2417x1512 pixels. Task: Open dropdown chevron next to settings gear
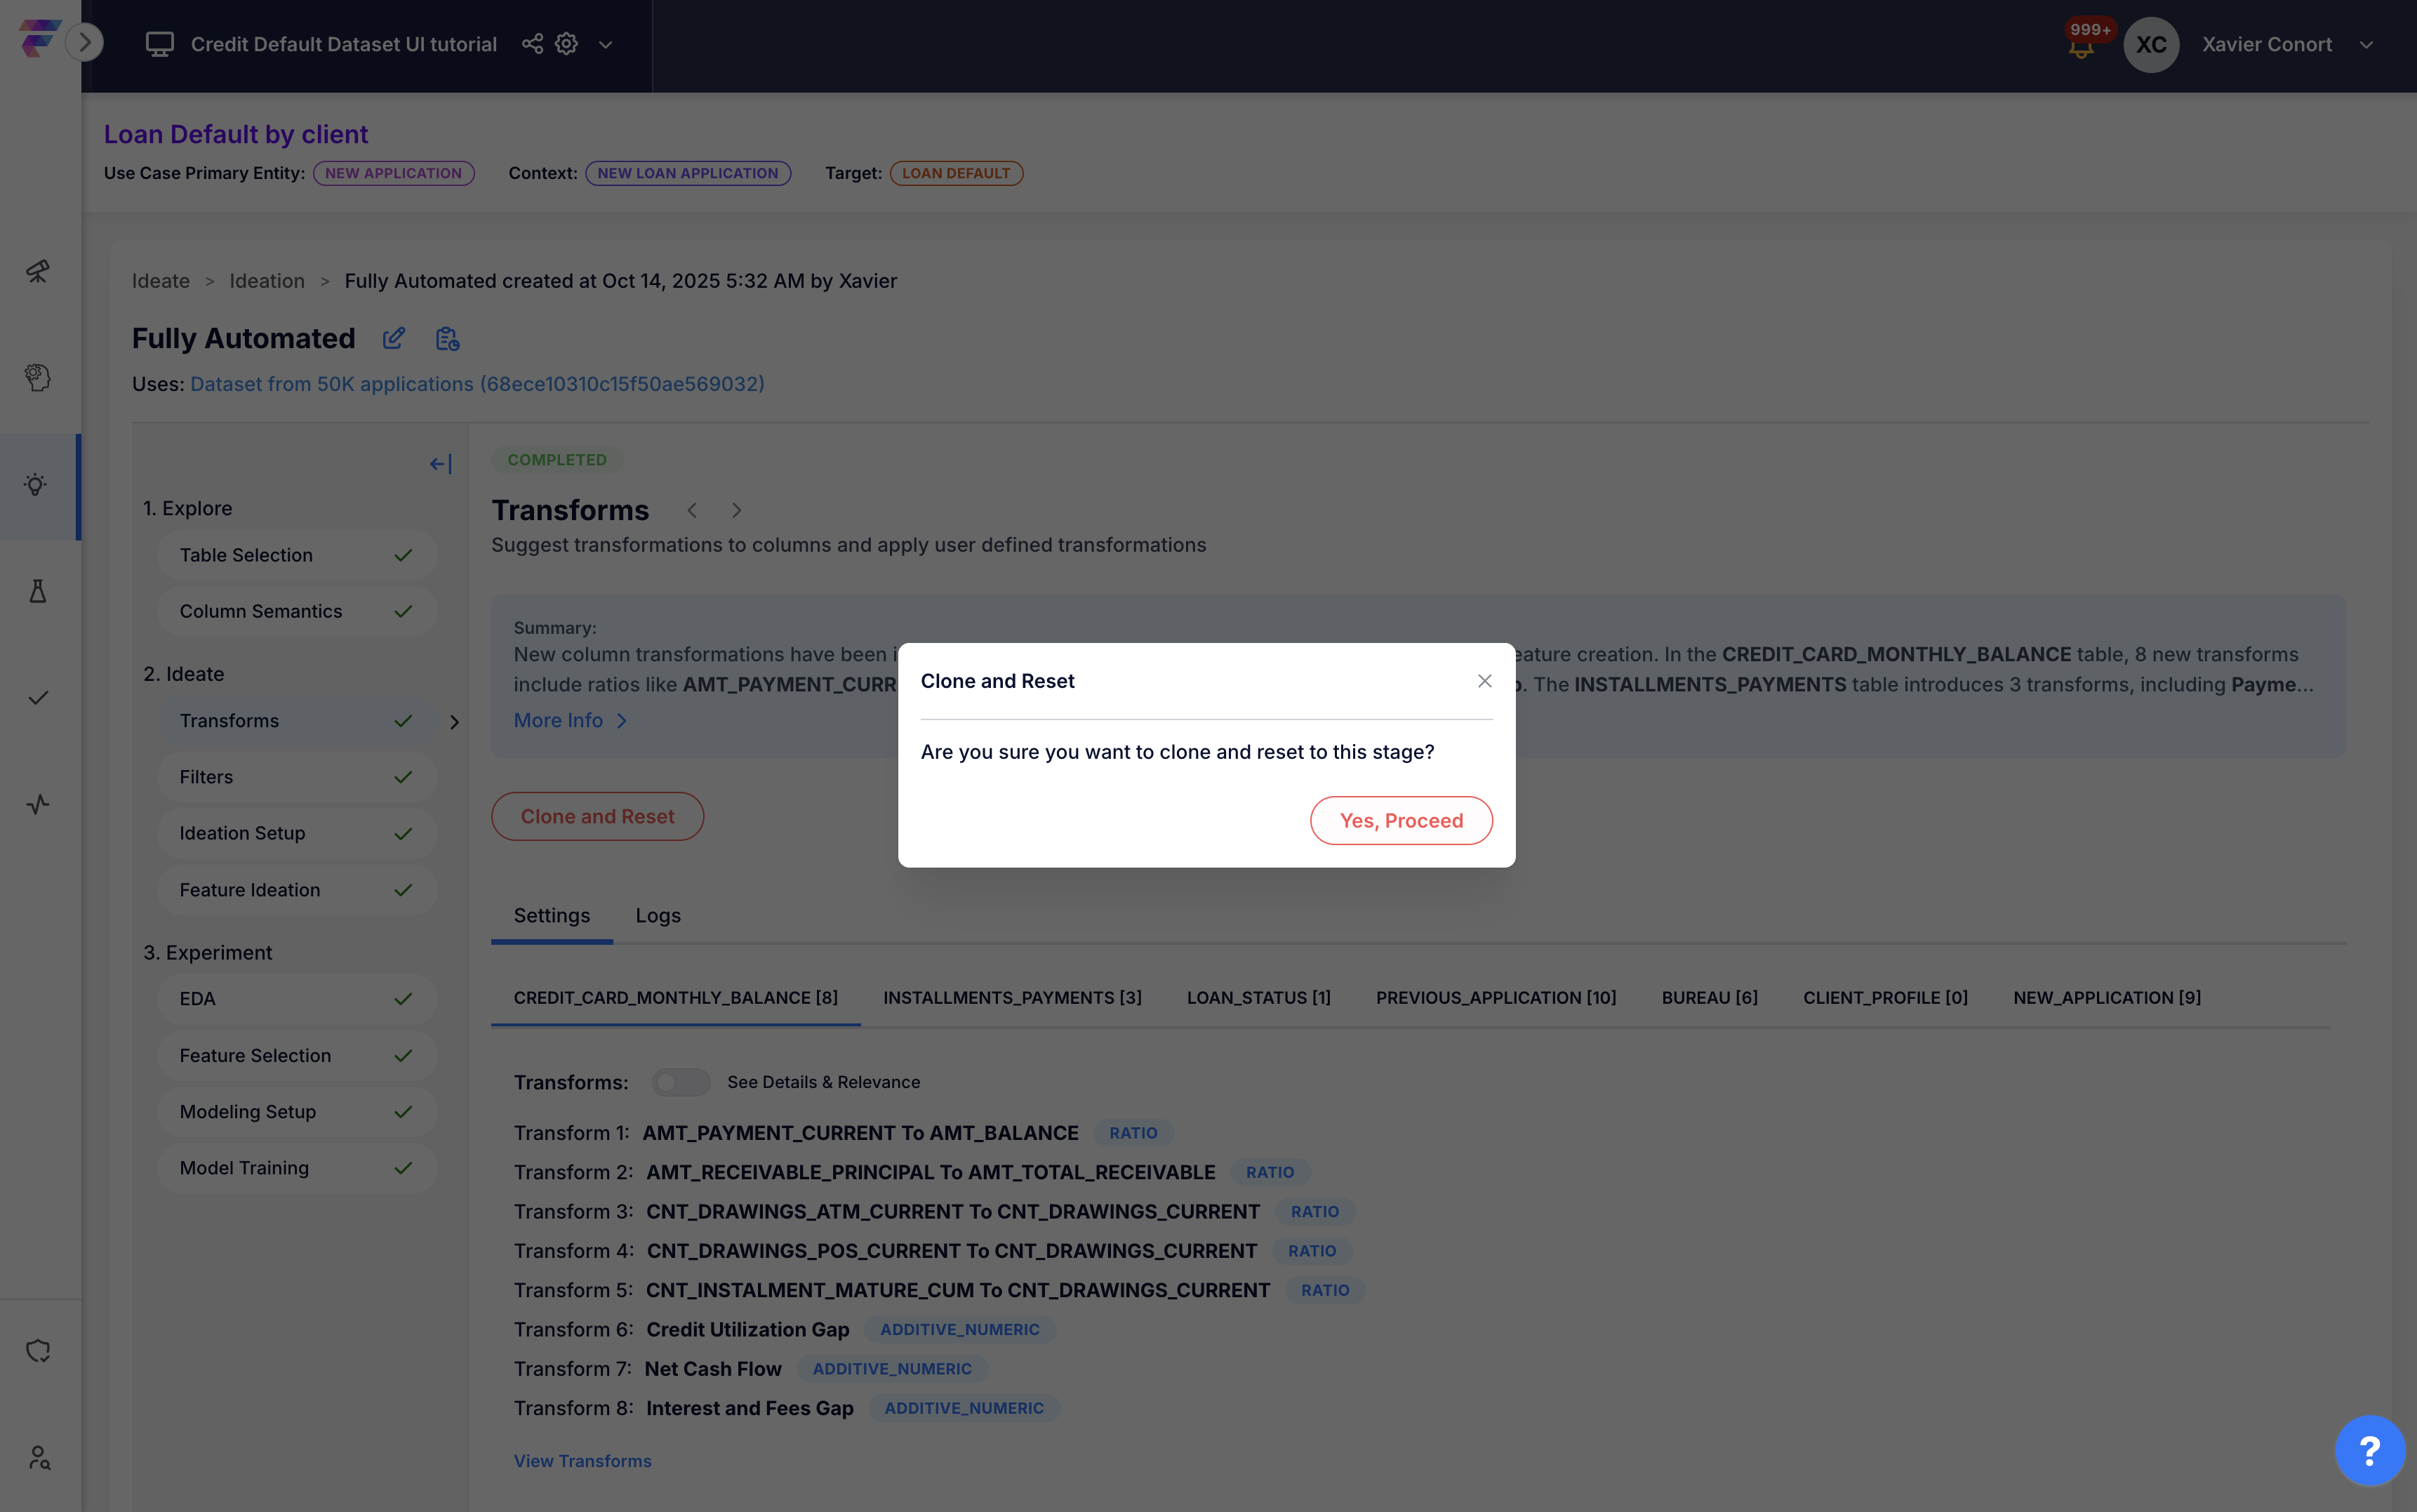pos(606,45)
